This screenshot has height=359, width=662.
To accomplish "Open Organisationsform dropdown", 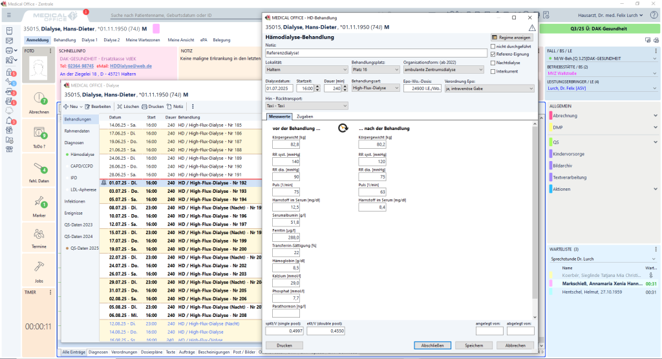I will pos(443,70).
